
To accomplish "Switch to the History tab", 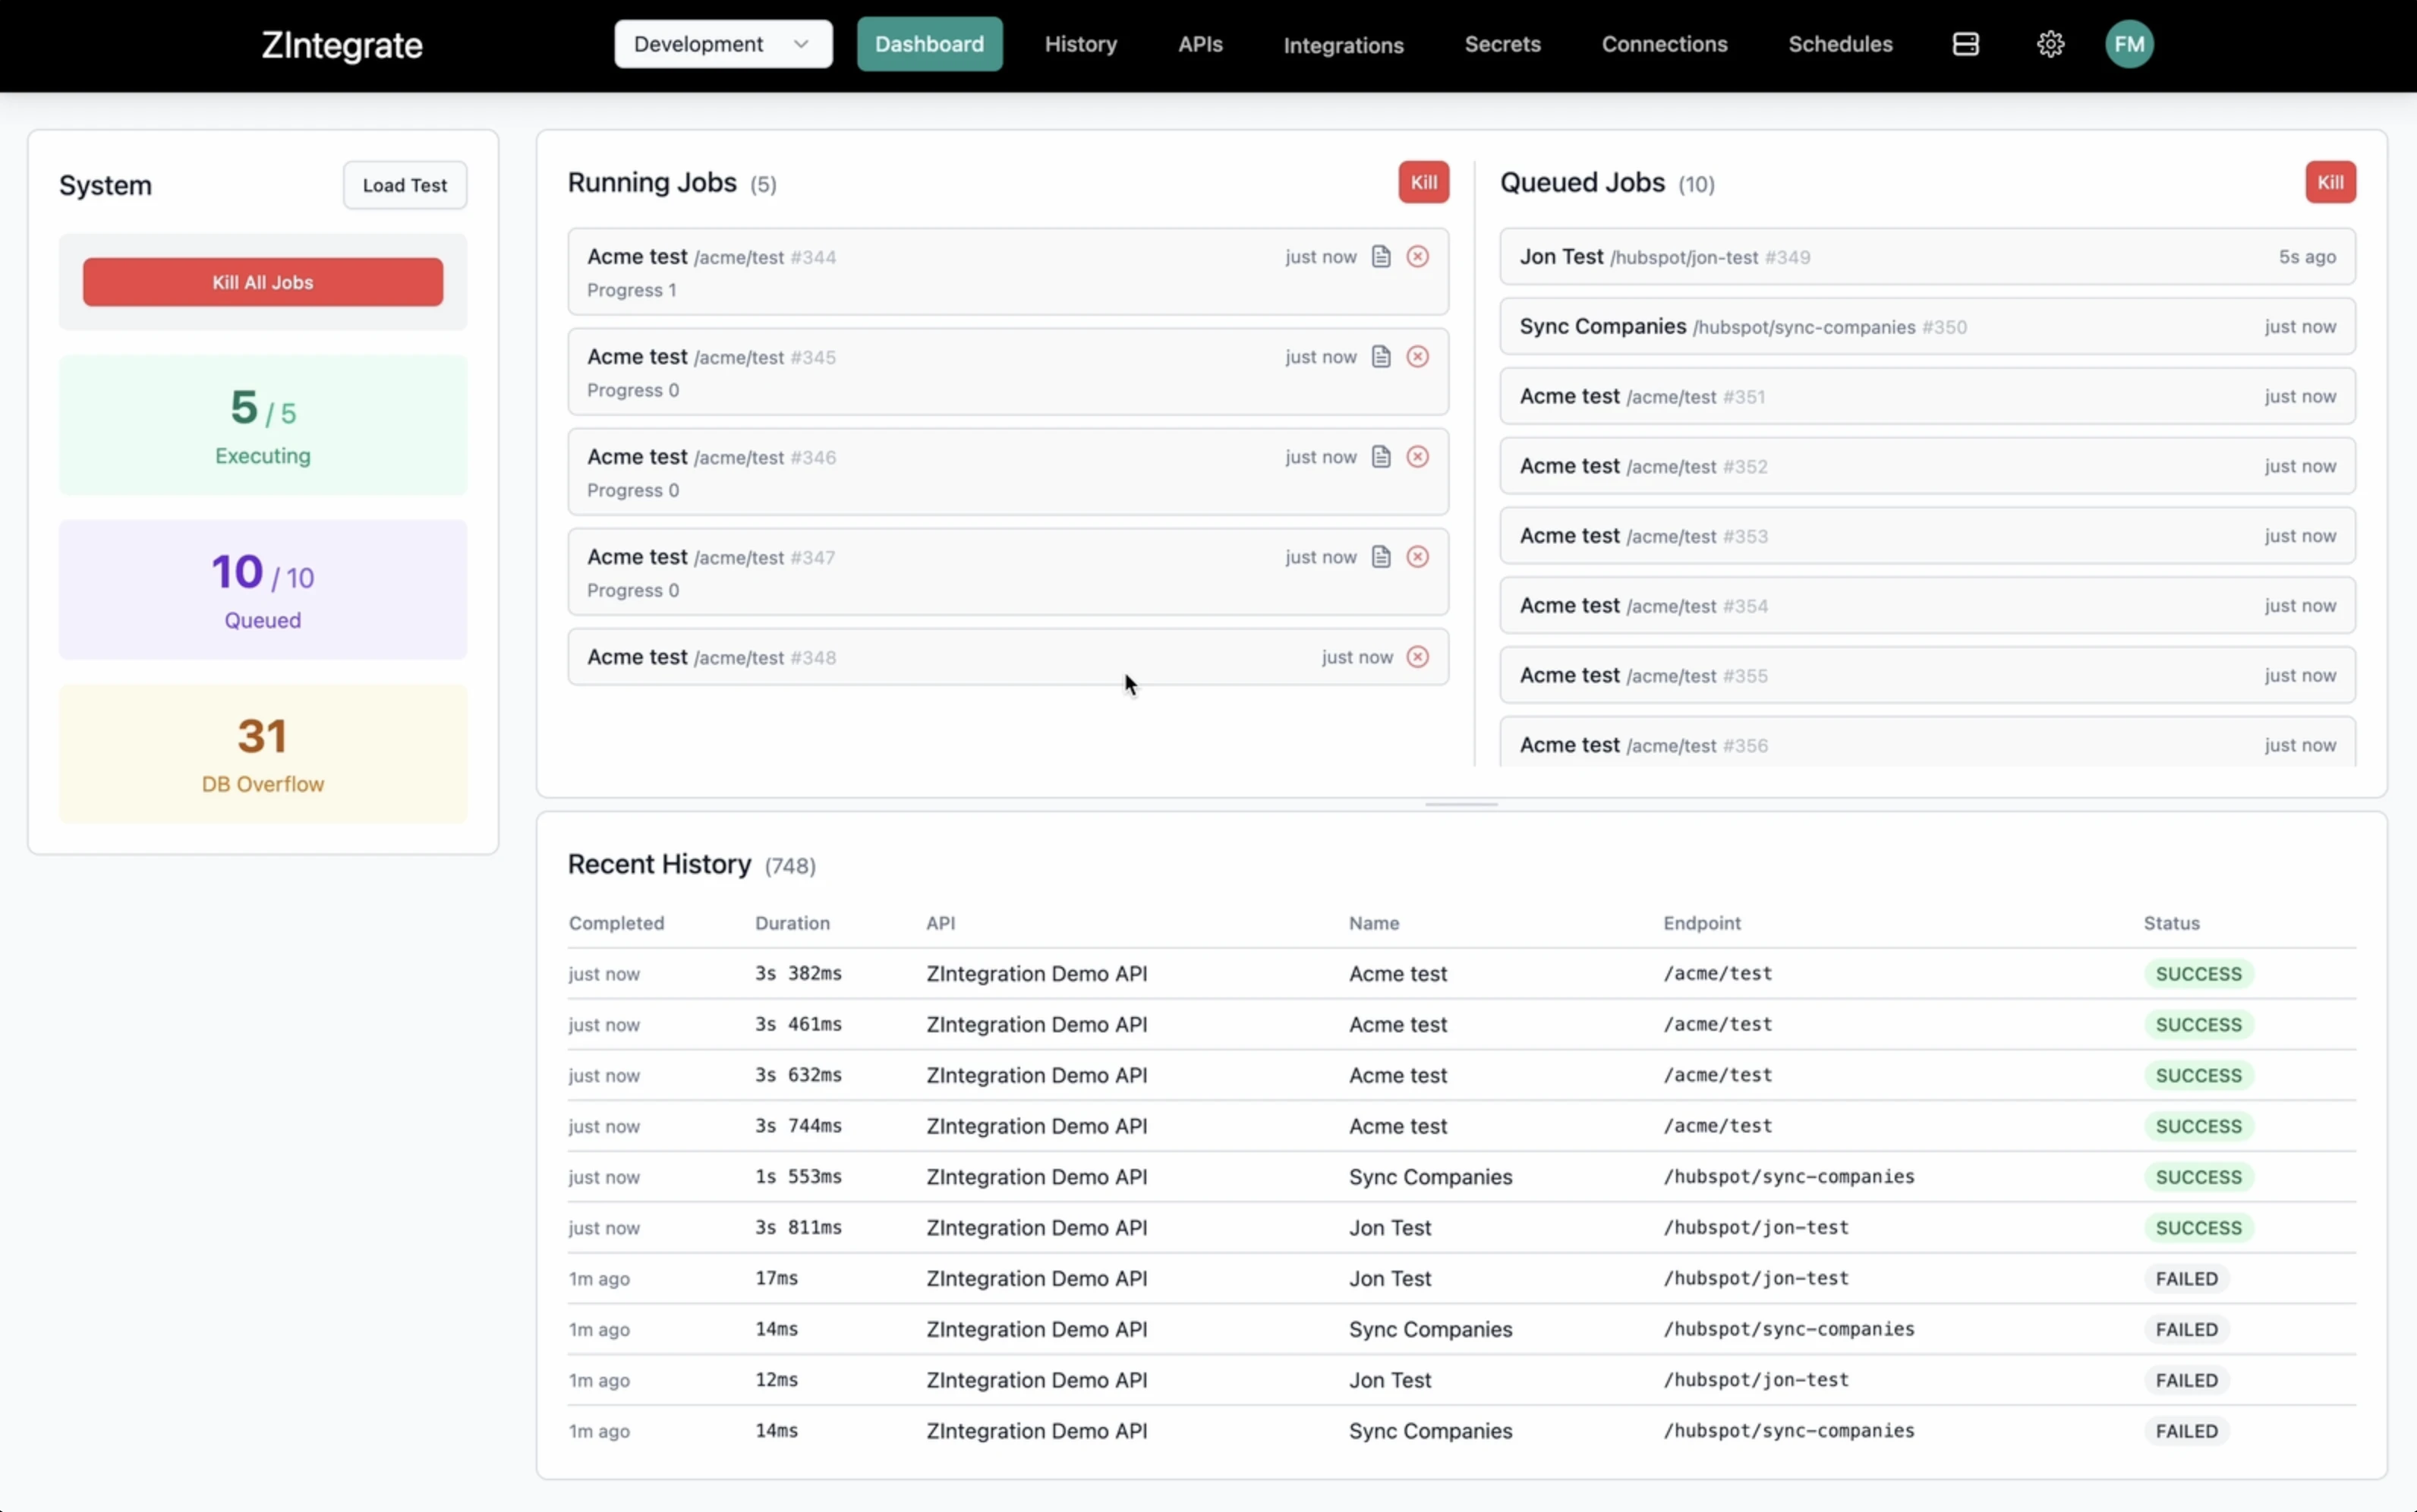I will [1080, 44].
